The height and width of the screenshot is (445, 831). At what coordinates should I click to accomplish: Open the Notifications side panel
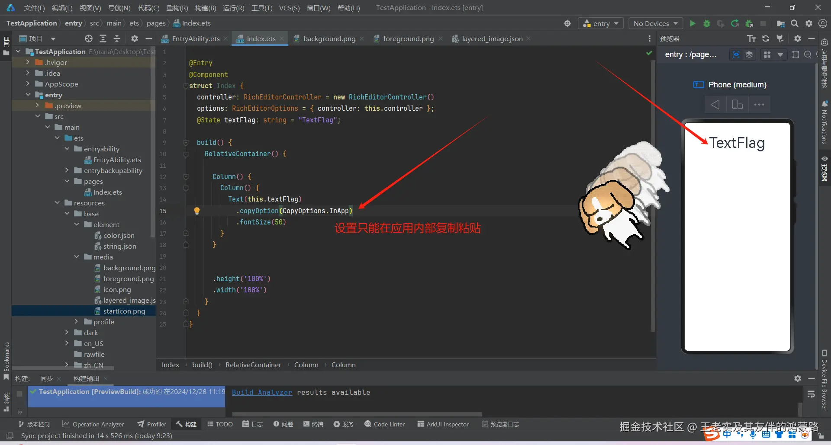[x=824, y=122]
